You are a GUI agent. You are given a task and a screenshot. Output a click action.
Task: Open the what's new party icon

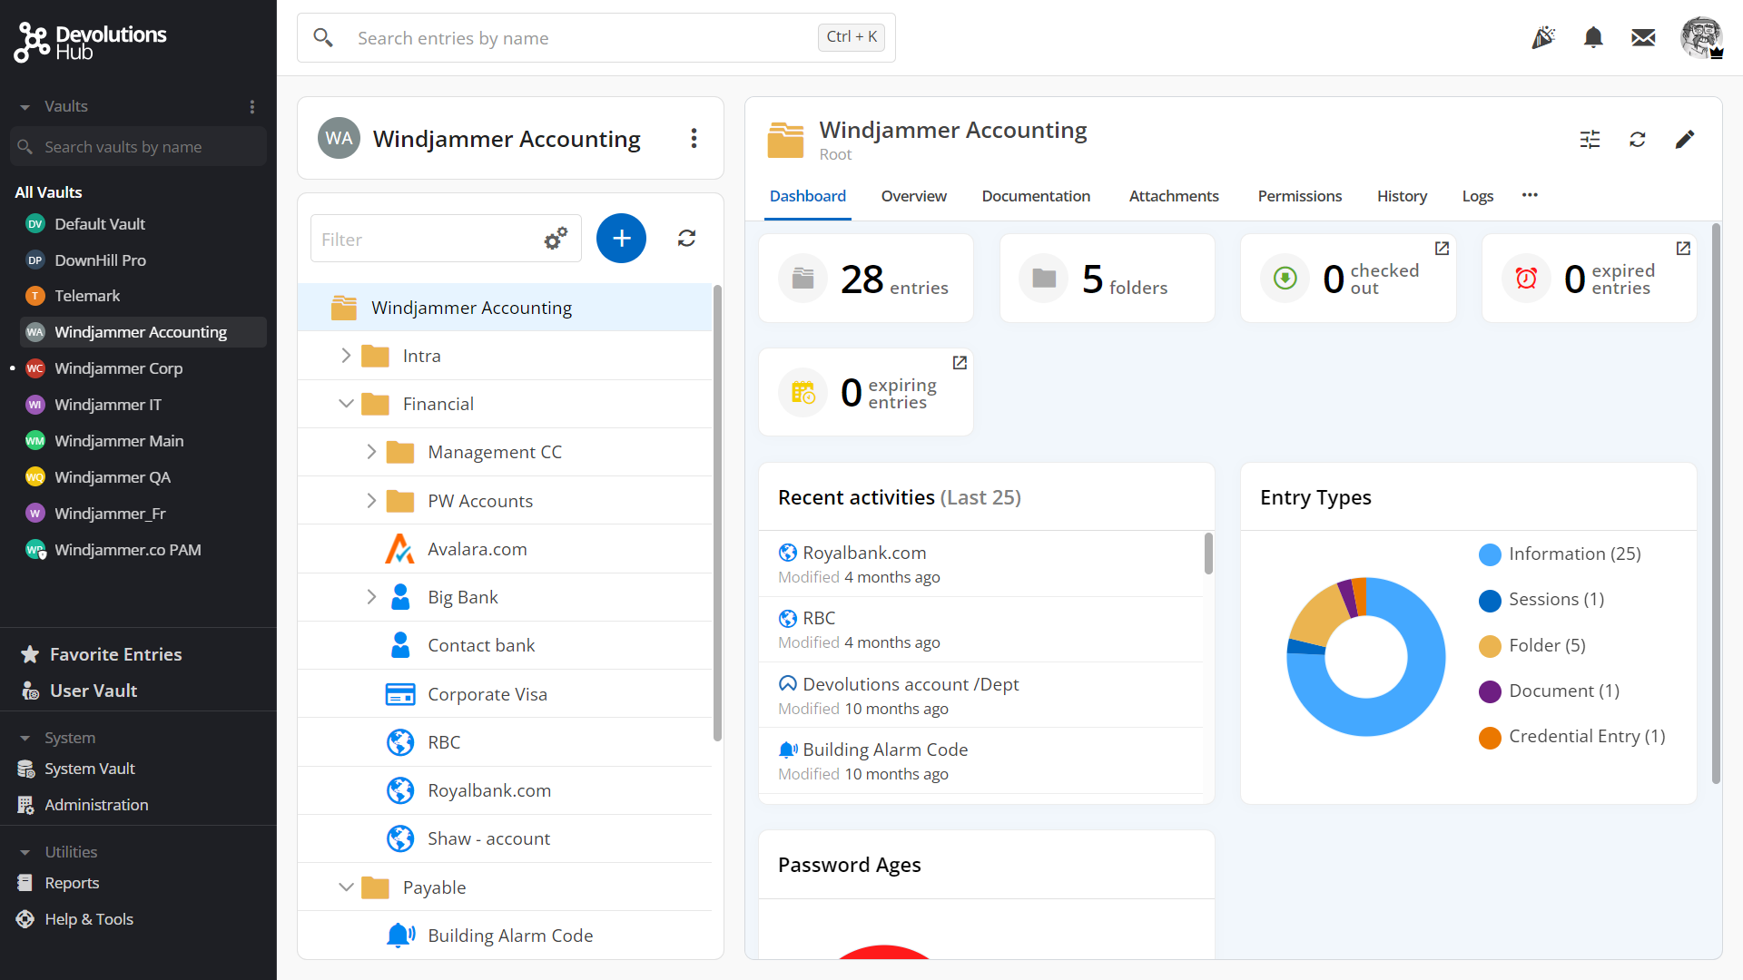pyautogui.click(x=1543, y=38)
